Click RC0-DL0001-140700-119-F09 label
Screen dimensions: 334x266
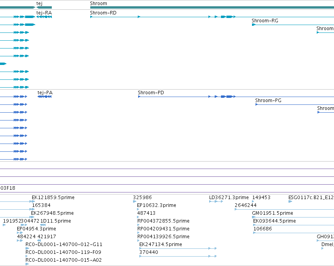63,252
